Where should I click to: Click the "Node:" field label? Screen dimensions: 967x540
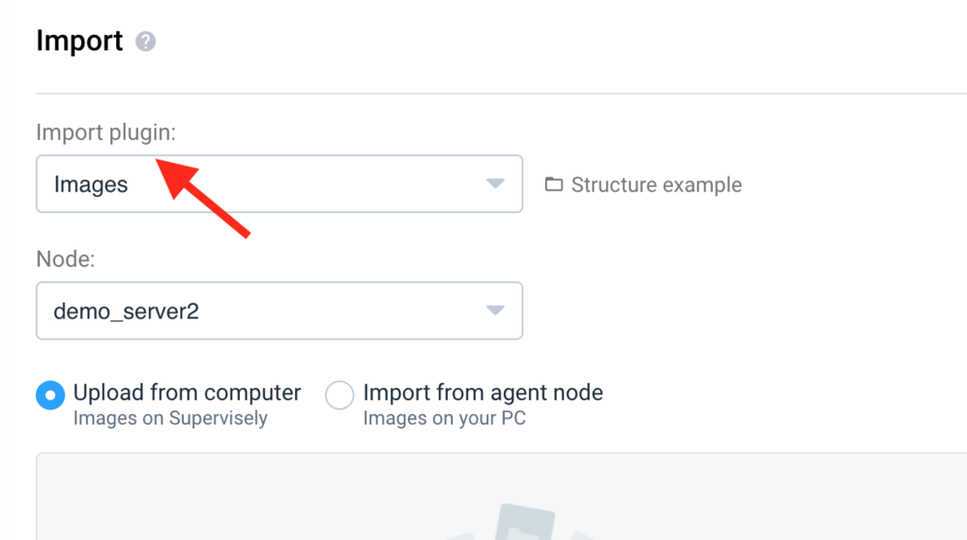pos(66,258)
